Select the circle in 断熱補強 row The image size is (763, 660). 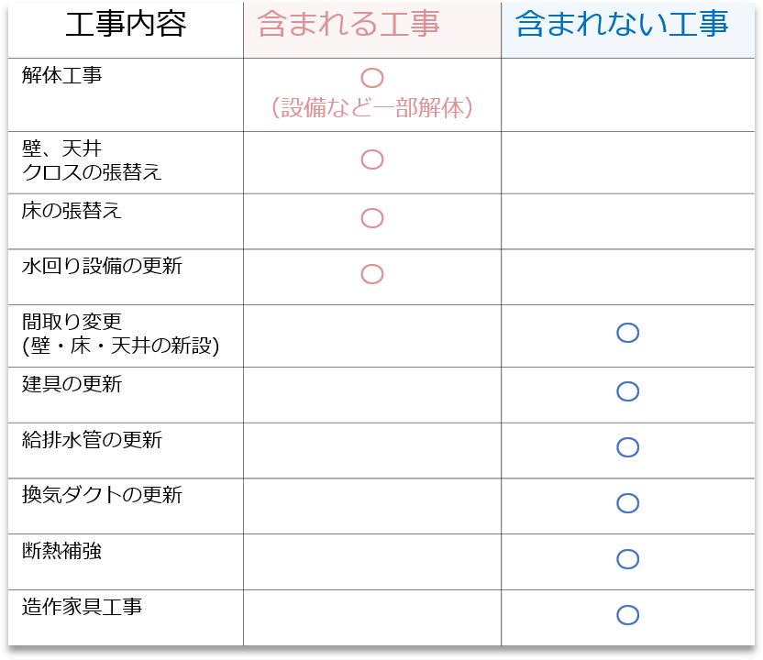click(627, 559)
